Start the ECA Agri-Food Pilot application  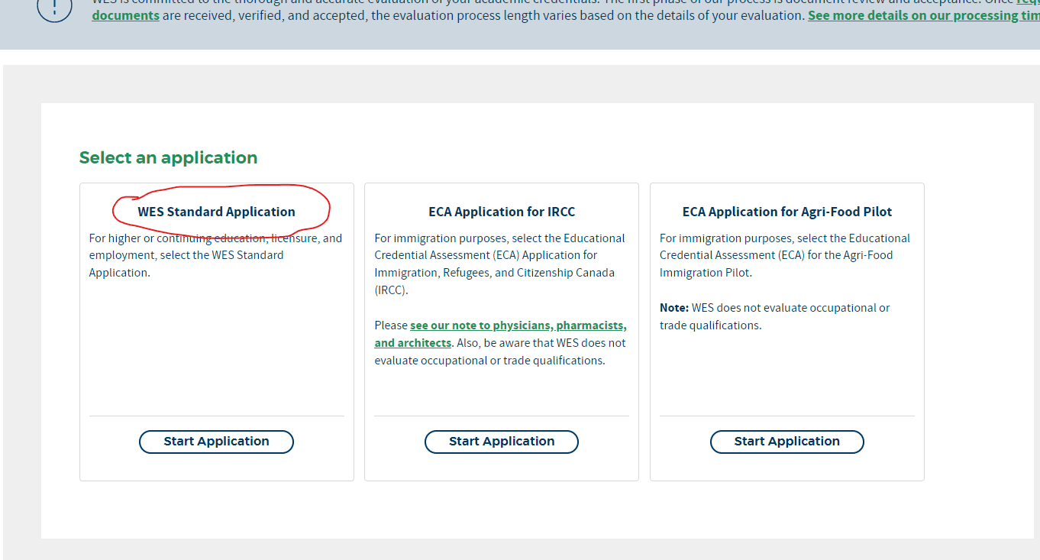pos(787,442)
